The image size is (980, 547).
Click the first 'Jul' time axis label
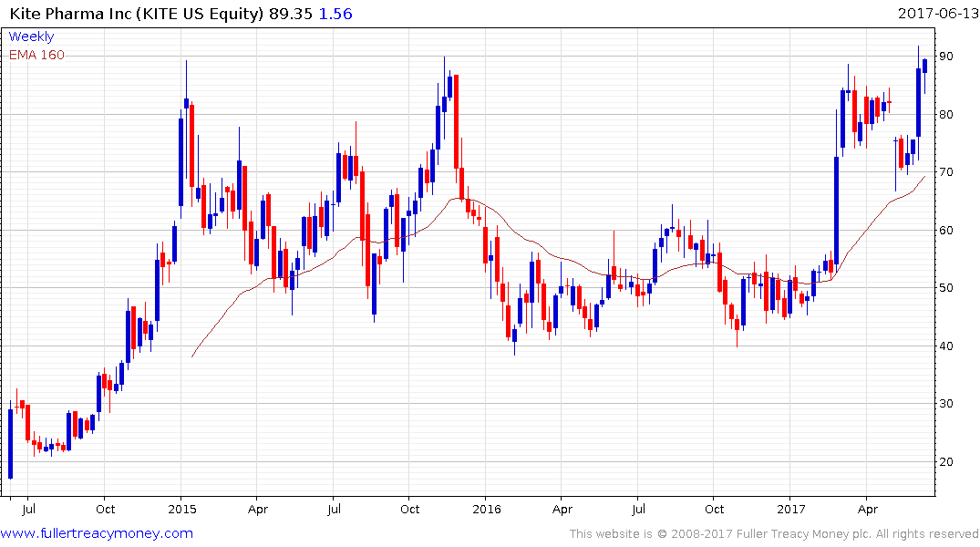pyautogui.click(x=28, y=509)
